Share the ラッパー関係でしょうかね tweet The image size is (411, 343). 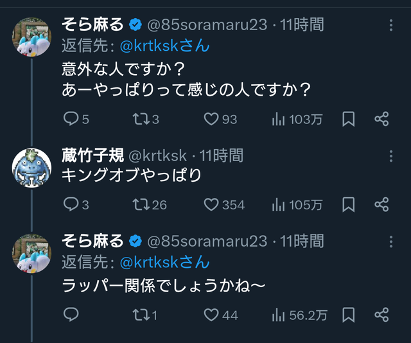coord(381,315)
